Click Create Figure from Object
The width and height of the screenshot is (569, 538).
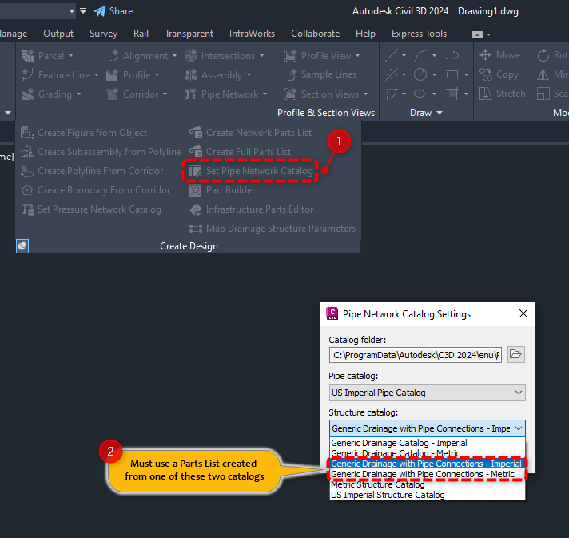click(83, 133)
